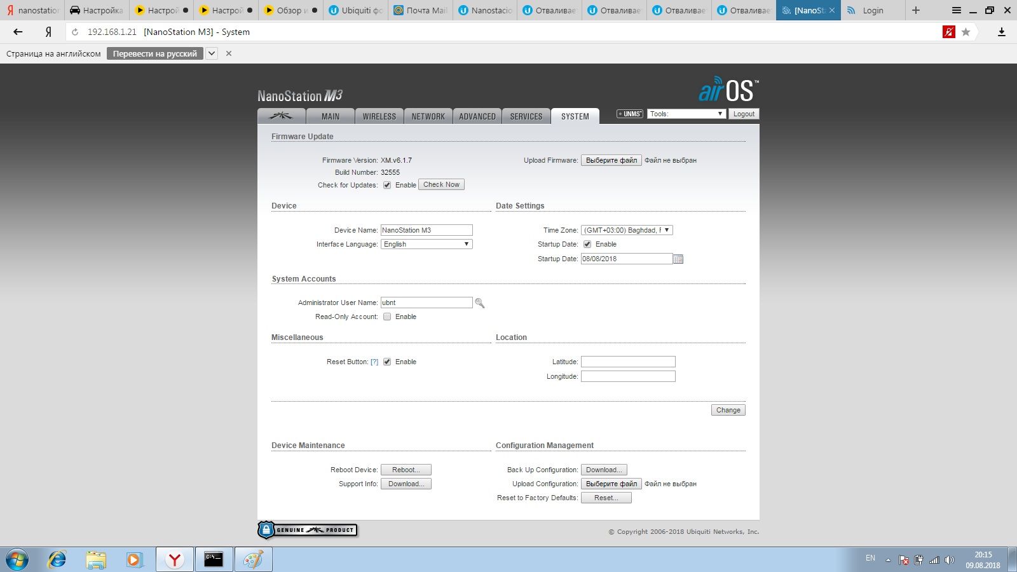This screenshot has height=572, width=1017.
Task: Open the command prompt taskbar icon
Action: click(x=214, y=560)
